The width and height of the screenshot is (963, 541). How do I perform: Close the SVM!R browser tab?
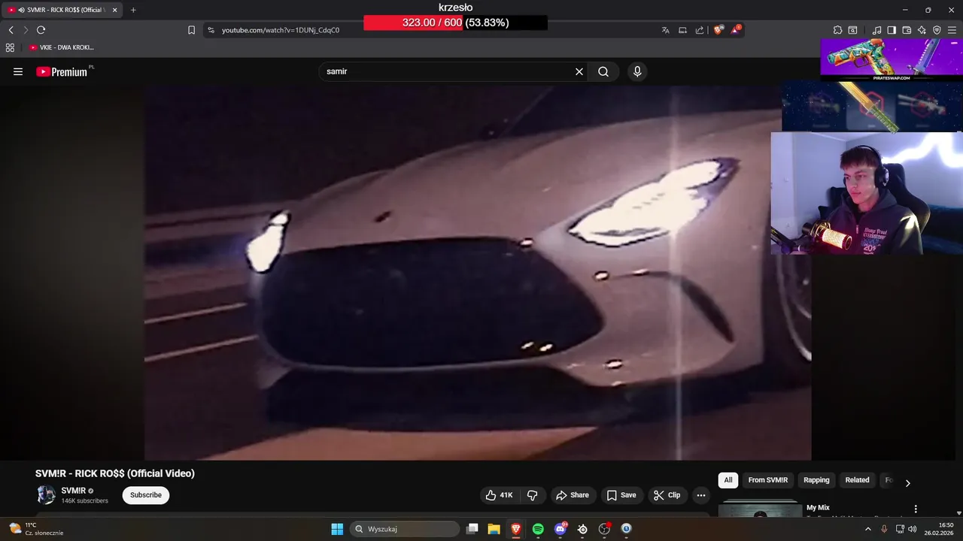[x=115, y=10]
